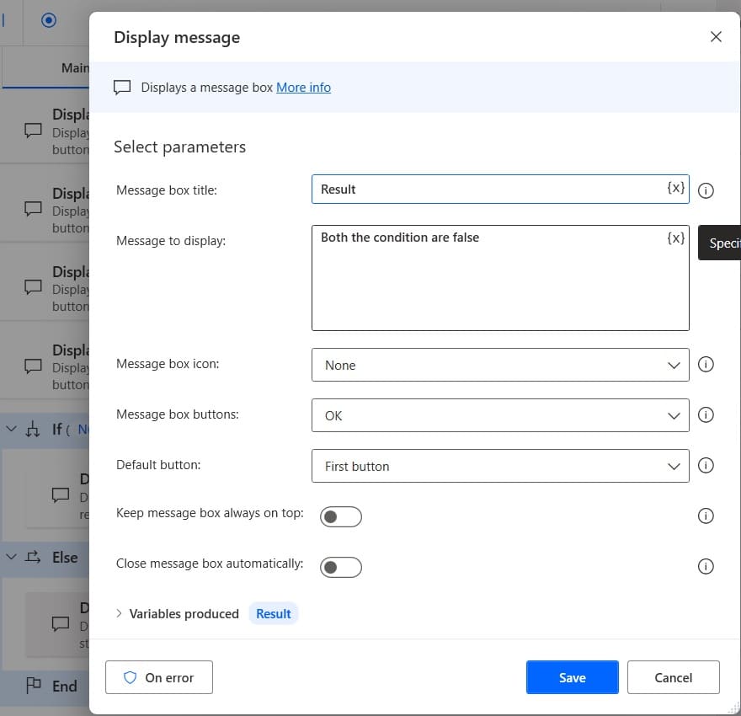Toggle Keep message box always on top
Viewport: 741px width, 716px height.
[341, 516]
